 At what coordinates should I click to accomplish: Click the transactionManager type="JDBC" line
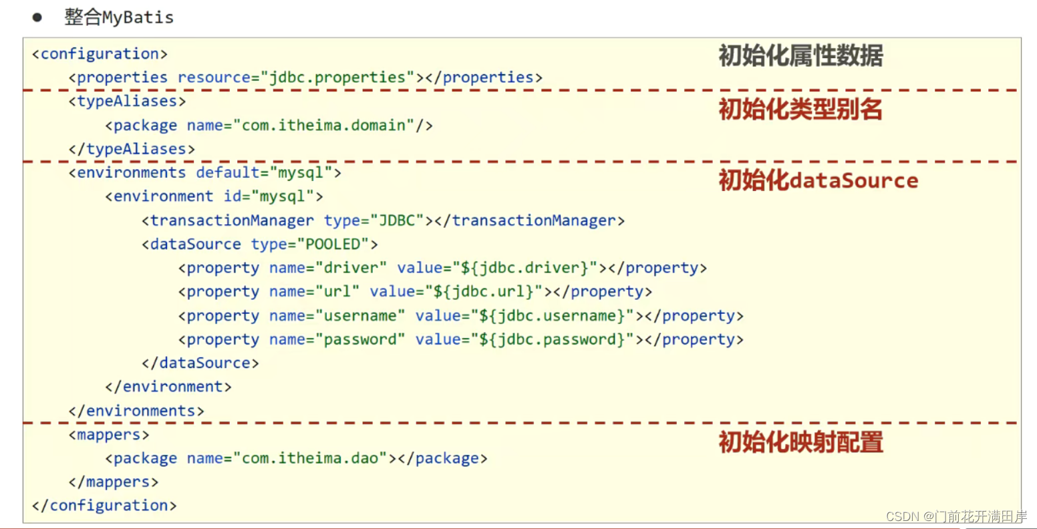point(383,220)
